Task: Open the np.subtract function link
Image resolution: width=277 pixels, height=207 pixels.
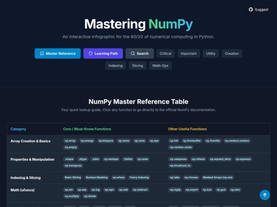Action: pos(140,190)
